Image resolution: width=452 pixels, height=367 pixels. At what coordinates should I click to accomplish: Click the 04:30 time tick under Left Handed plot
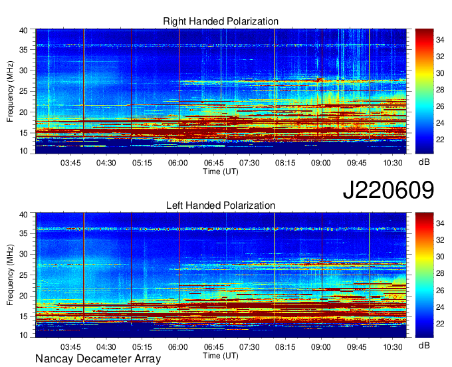pos(106,347)
